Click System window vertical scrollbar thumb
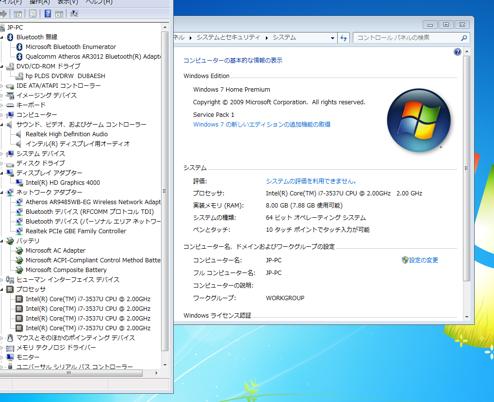Image resolution: width=494 pixels, height=402 pixels. (467, 168)
